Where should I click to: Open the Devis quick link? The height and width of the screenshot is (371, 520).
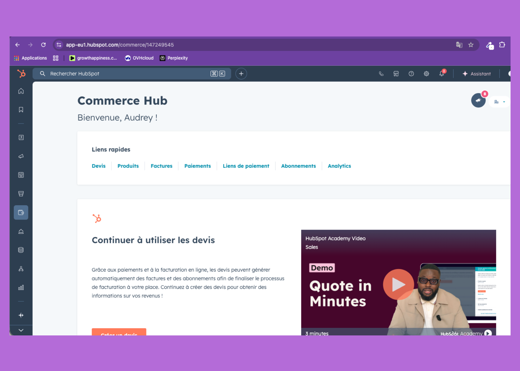99,166
